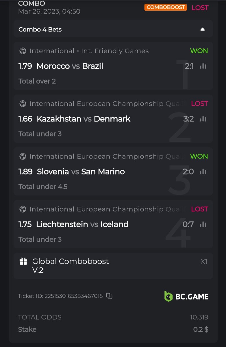Click the Int. Friendly Games breadcrumb
This screenshot has height=347, width=226.
point(115,51)
